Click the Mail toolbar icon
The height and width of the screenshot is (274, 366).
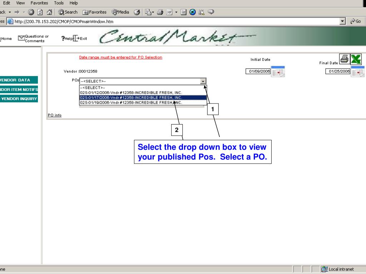tap(148, 12)
